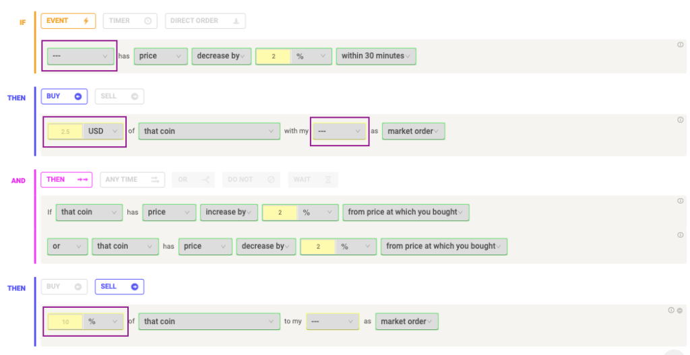Select the DIRECT ORDER trigger option
The height and width of the screenshot is (355, 690).
point(205,21)
